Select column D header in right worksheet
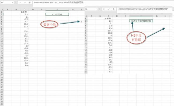Image resolution: width=174 pixels, height=106 pixels. [x=117, y=16]
